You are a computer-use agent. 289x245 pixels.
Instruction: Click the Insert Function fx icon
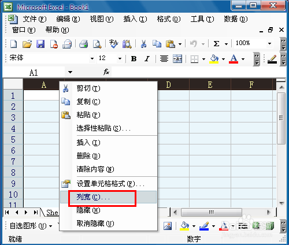point(106,72)
